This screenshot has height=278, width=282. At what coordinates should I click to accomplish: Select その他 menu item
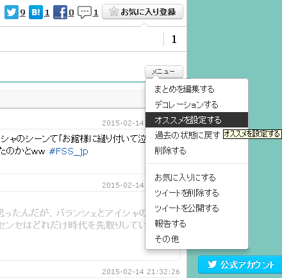coord(197,239)
